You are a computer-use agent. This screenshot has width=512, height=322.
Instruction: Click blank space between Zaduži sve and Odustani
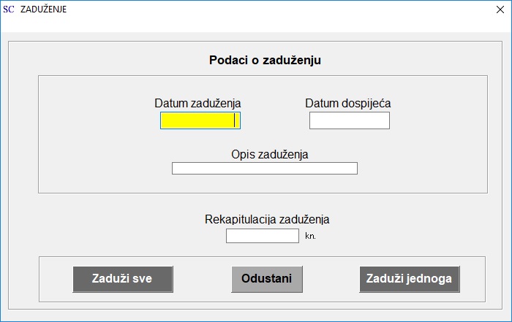(x=202, y=279)
